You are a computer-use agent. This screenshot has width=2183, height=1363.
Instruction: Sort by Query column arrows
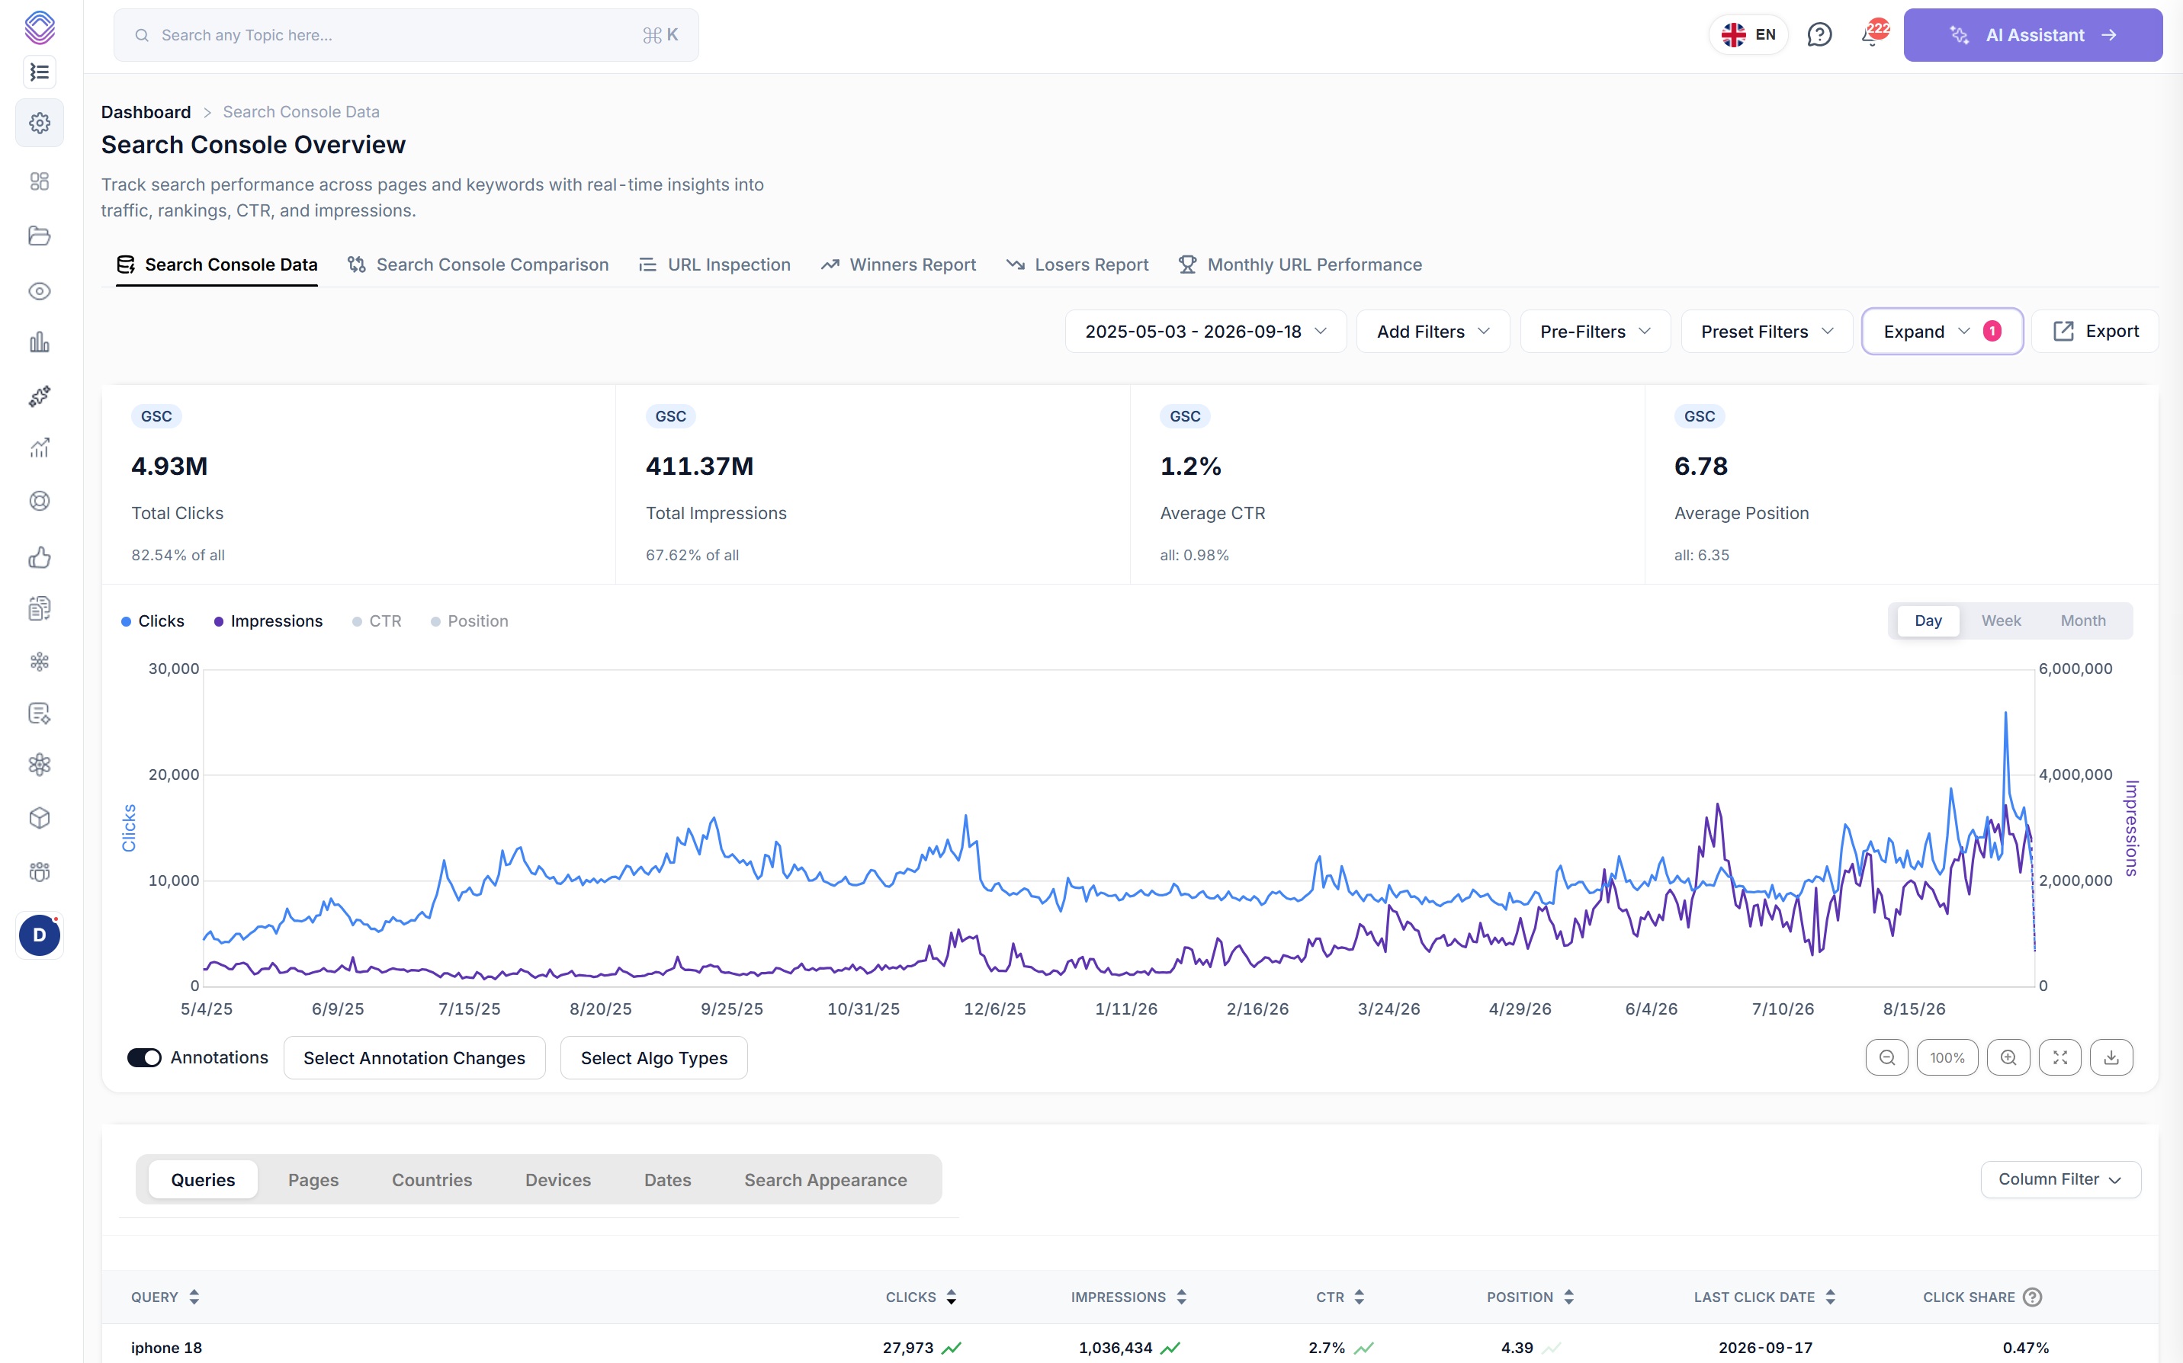(x=194, y=1297)
